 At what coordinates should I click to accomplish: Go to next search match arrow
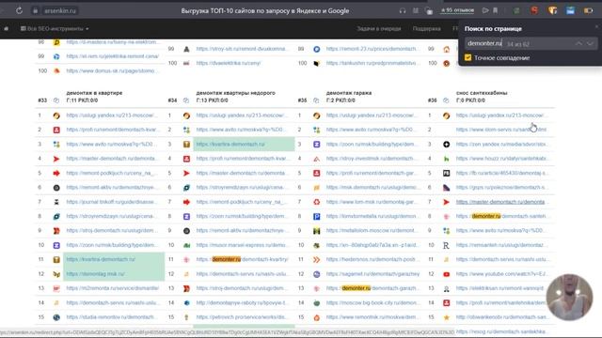[590, 44]
